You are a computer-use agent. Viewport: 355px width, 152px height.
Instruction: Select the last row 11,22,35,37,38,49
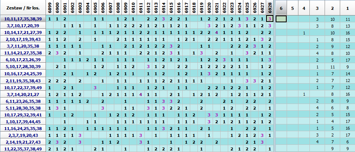click(x=23, y=149)
